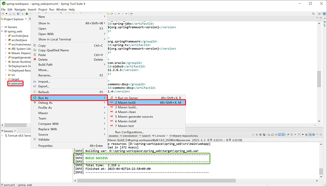Click the console horizontal scrollbar thumb
The height and width of the screenshot is (187, 327).
[157, 181]
